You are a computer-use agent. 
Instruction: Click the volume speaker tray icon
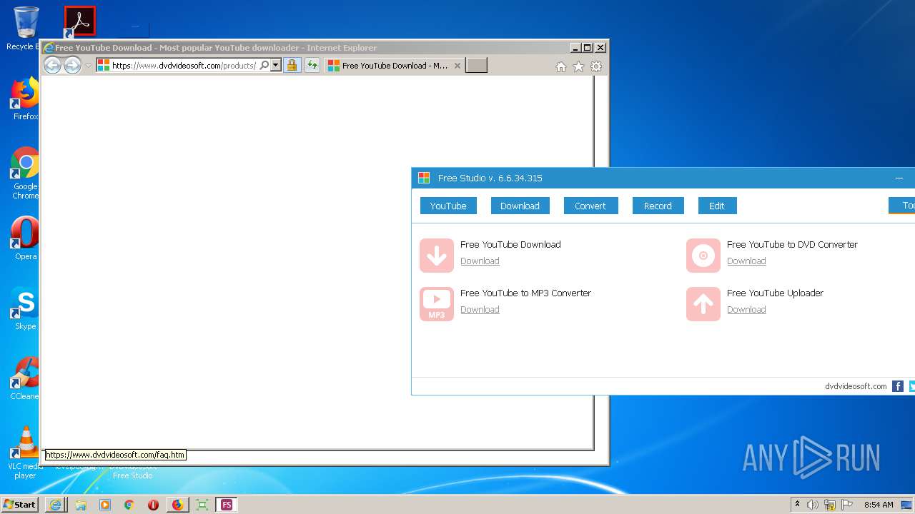coord(813,505)
